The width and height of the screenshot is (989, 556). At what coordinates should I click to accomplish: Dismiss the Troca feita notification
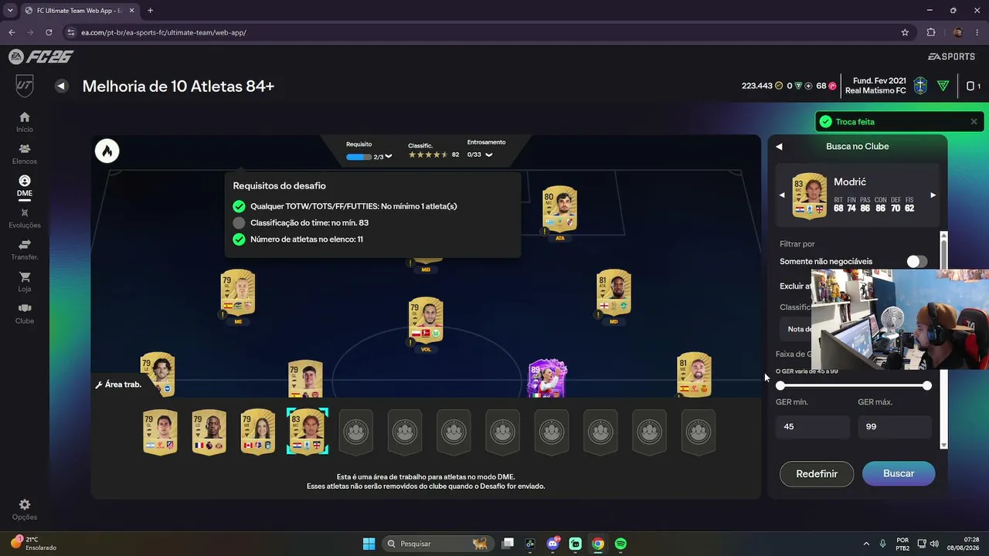[974, 122]
